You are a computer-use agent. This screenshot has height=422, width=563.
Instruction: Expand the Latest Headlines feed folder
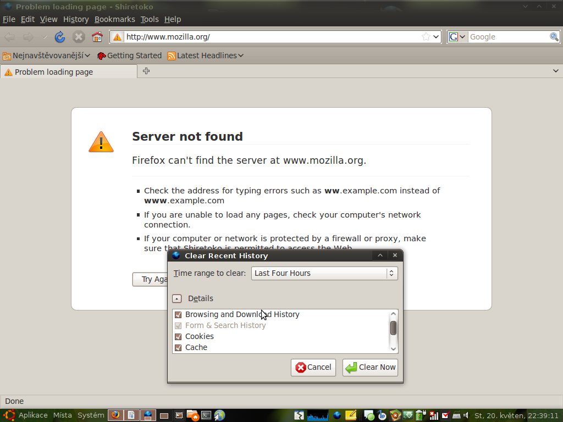tap(206, 55)
